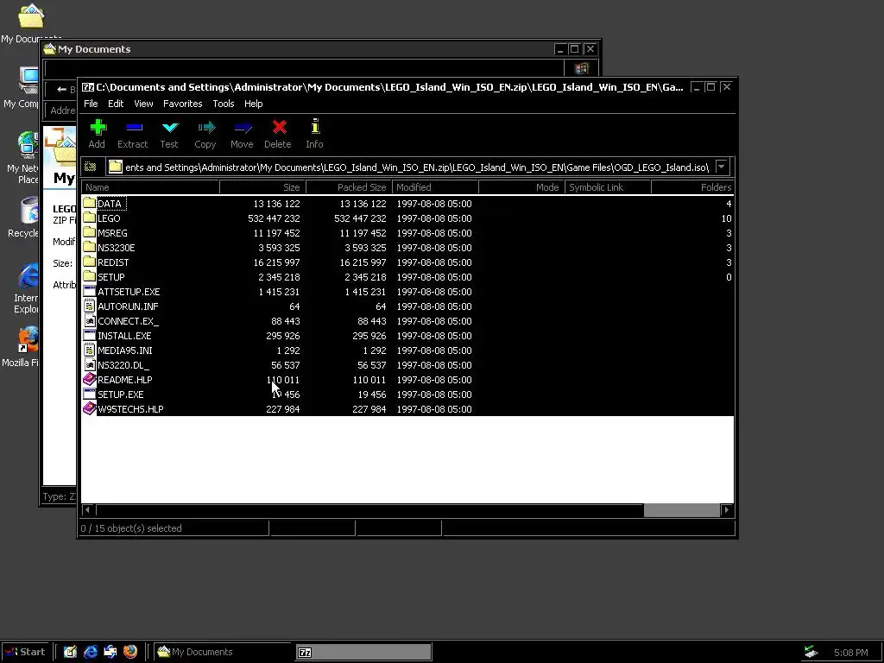Screen dimensions: 884x663
Task: Click the Extract toolbar icon
Action: (134, 128)
